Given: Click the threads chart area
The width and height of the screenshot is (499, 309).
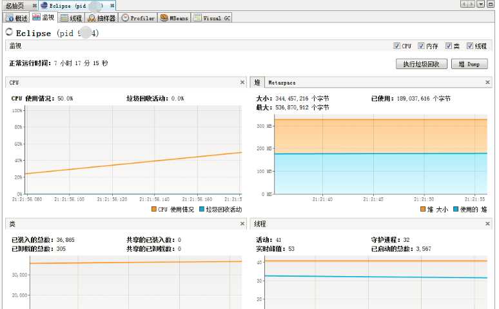Looking at the screenshot, I should (x=376, y=282).
